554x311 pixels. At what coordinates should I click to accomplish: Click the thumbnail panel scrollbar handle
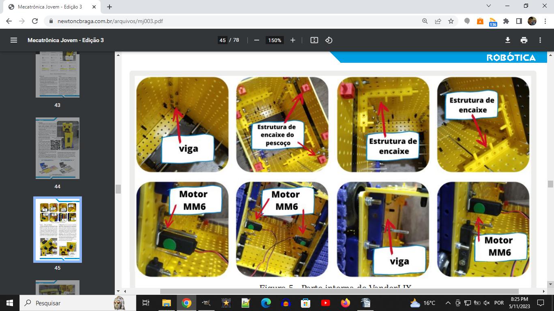pos(118,189)
